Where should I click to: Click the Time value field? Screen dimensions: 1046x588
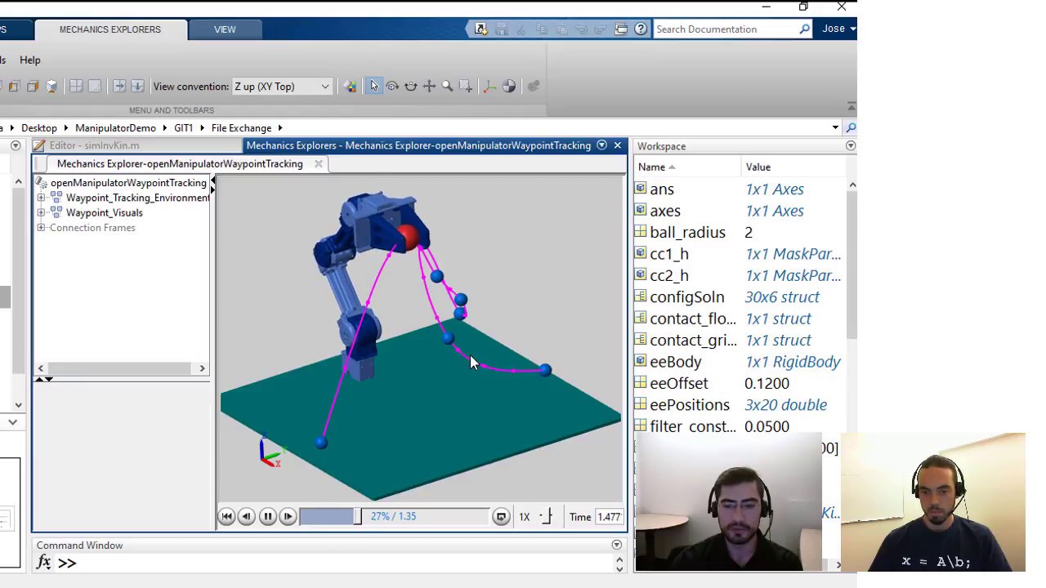pos(609,516)
